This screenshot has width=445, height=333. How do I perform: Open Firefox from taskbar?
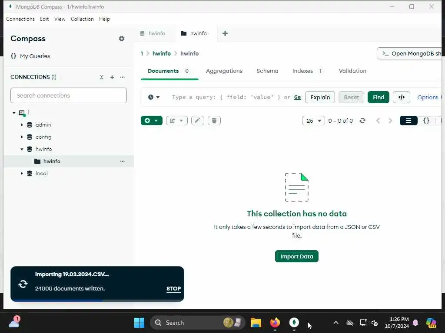[275, 323]
